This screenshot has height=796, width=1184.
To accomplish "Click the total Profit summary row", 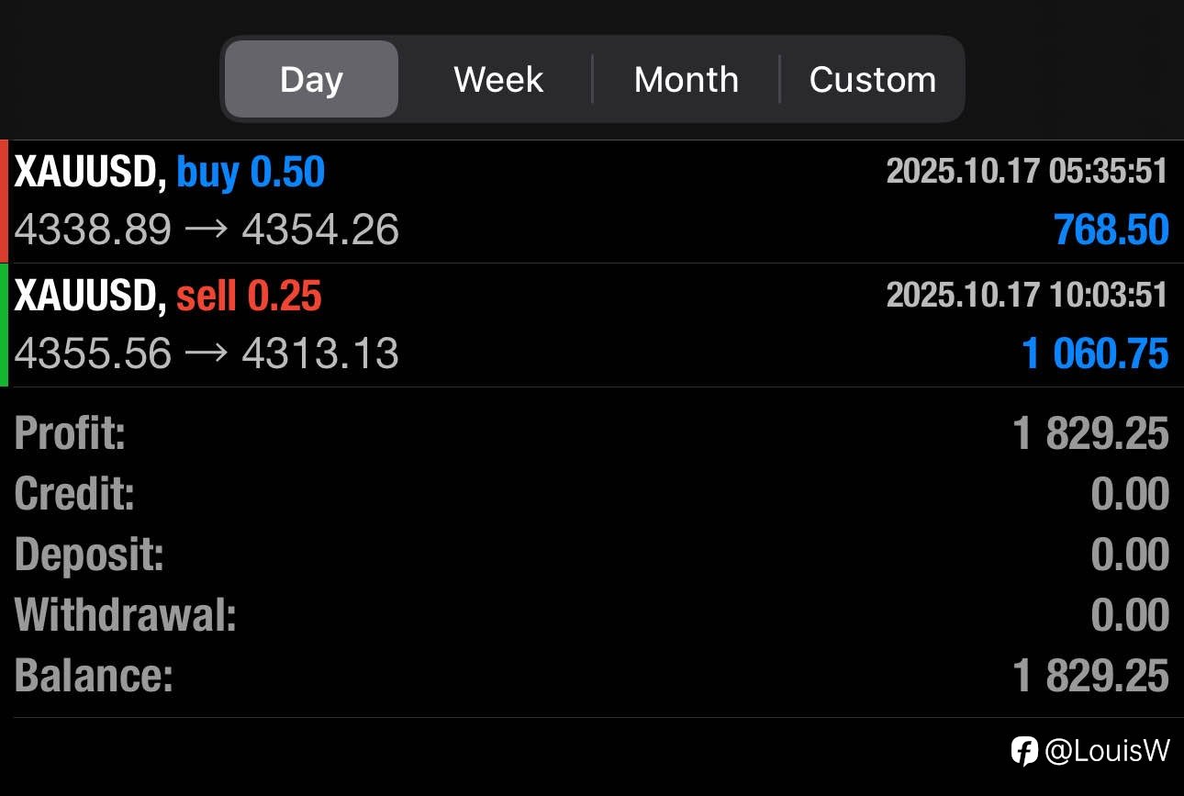I will (x=591, y=433).
